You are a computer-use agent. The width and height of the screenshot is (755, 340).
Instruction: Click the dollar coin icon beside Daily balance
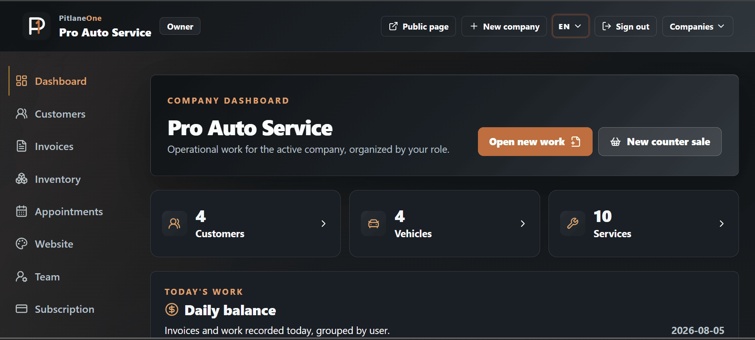pyautogui.click(x=172, y=309)
